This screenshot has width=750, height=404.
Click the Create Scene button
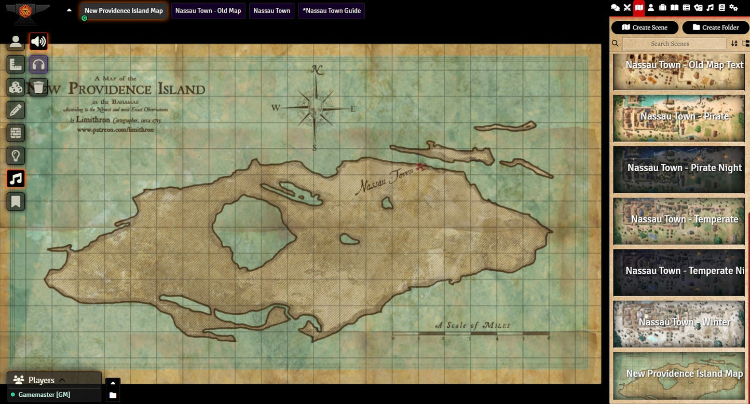[x=645, y=27]
